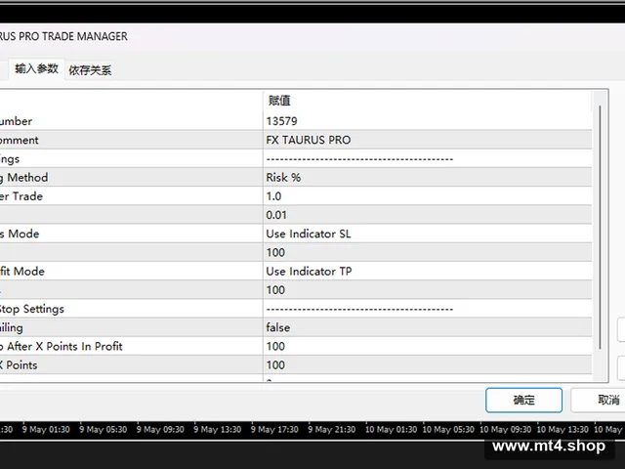Open the 依存关系 tab
Screen dimensions: 625x469
[90, 70]
